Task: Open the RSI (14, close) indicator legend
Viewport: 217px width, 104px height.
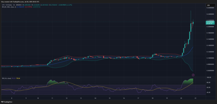Action: click(x=7, y=78)
